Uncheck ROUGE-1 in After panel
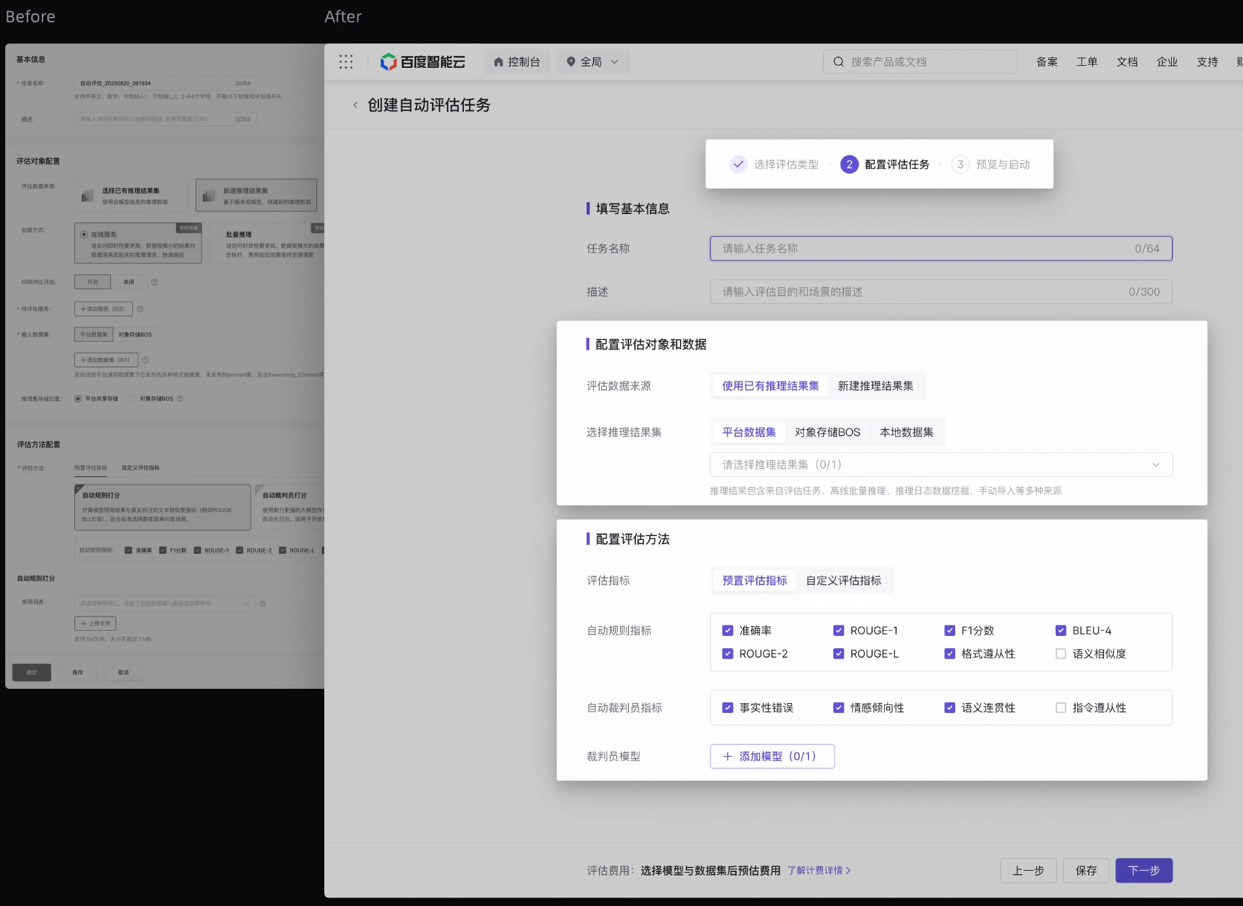This screenshot has width=1243, height=906. coord(838,631)
